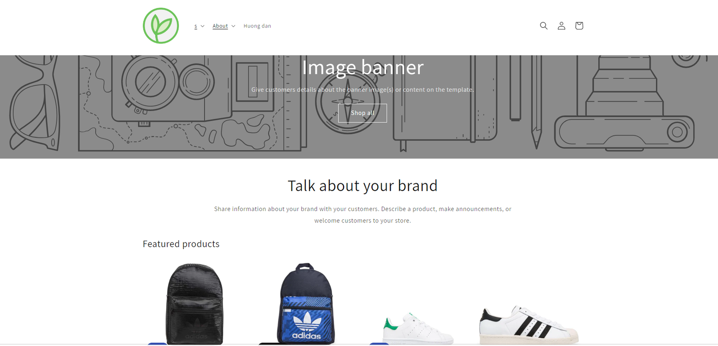Click the Image banner heading

click(x=362, y=67)
